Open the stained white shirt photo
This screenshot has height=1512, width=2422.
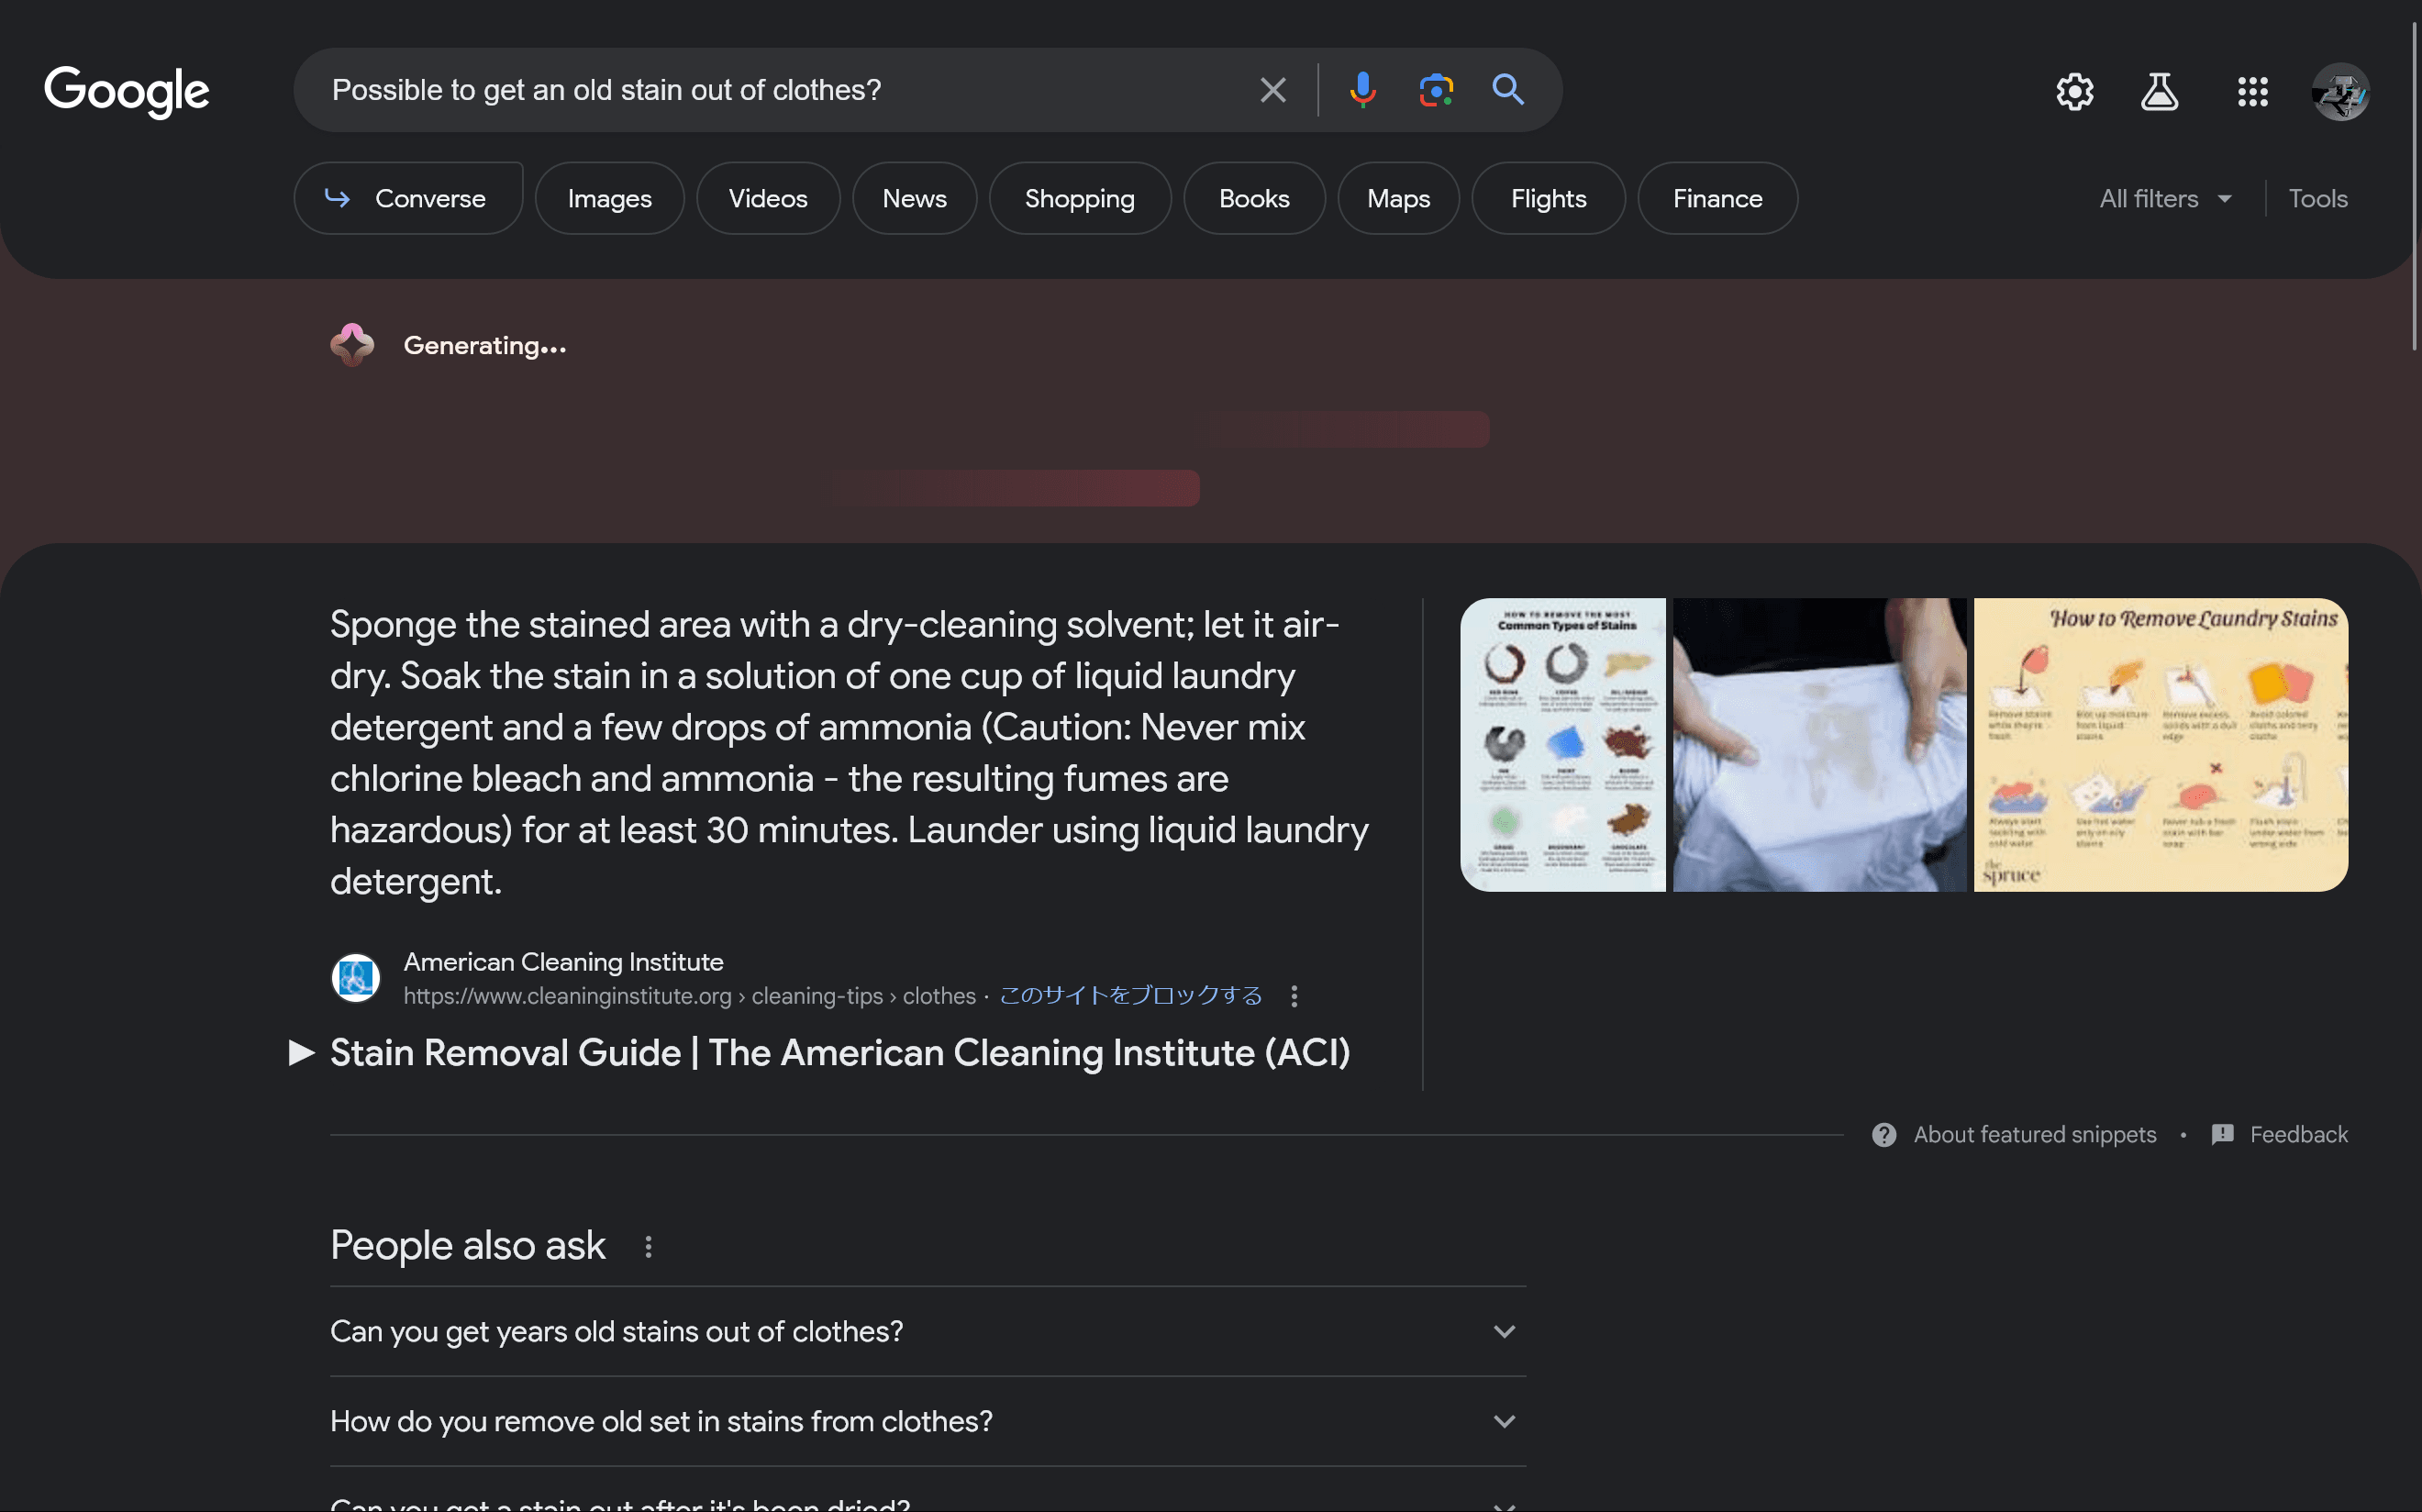(x=1820, y=745)
